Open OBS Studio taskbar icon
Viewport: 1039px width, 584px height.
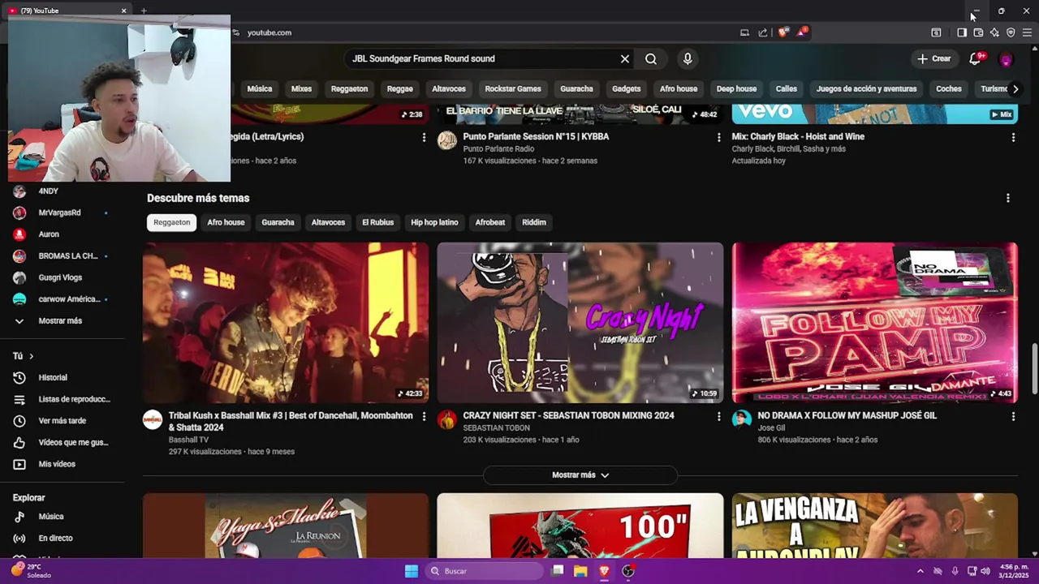(x=627, y=571)
